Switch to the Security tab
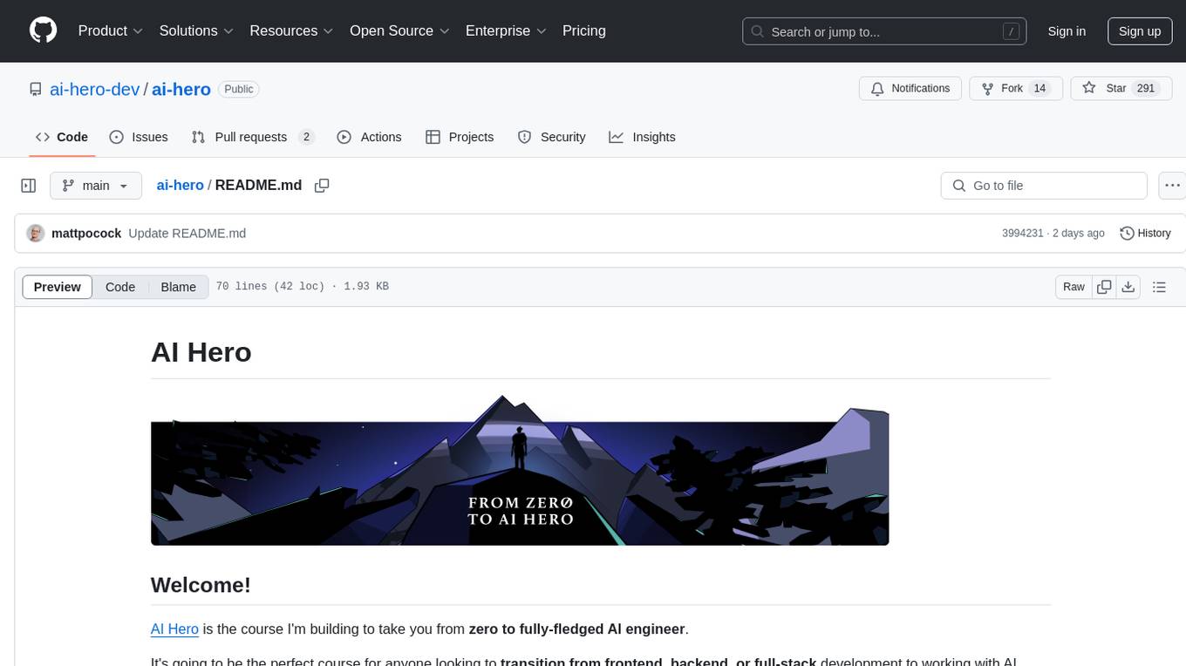The width and height of the screenshot is (1186, 666). click(x=552, y=137)
